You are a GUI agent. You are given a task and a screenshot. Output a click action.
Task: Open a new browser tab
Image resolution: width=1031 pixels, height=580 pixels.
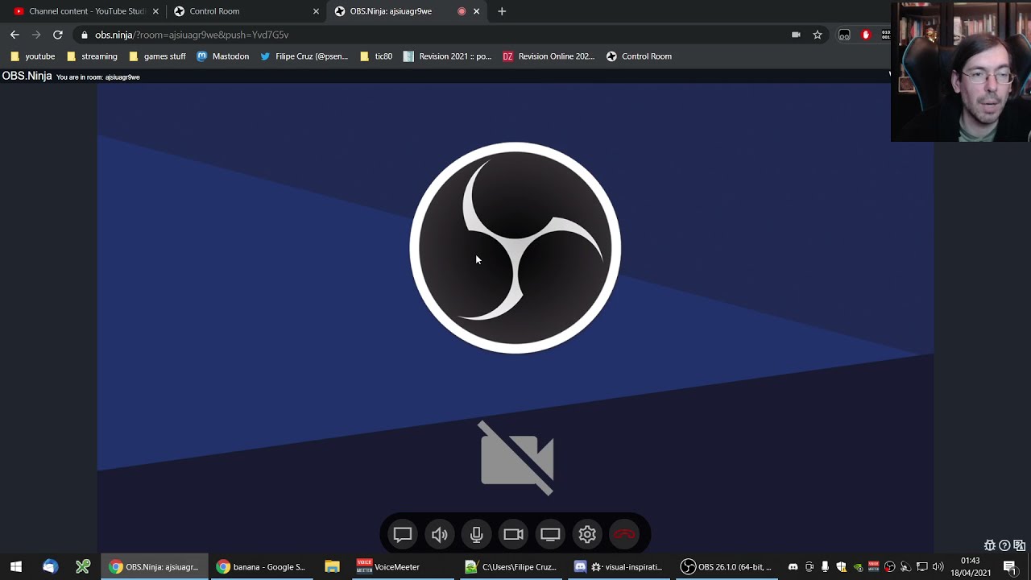(x=502, y=11)
